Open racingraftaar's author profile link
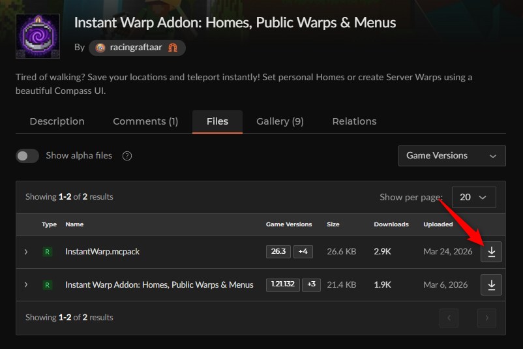This screenshot has width=523, height=349. point(137,48)
